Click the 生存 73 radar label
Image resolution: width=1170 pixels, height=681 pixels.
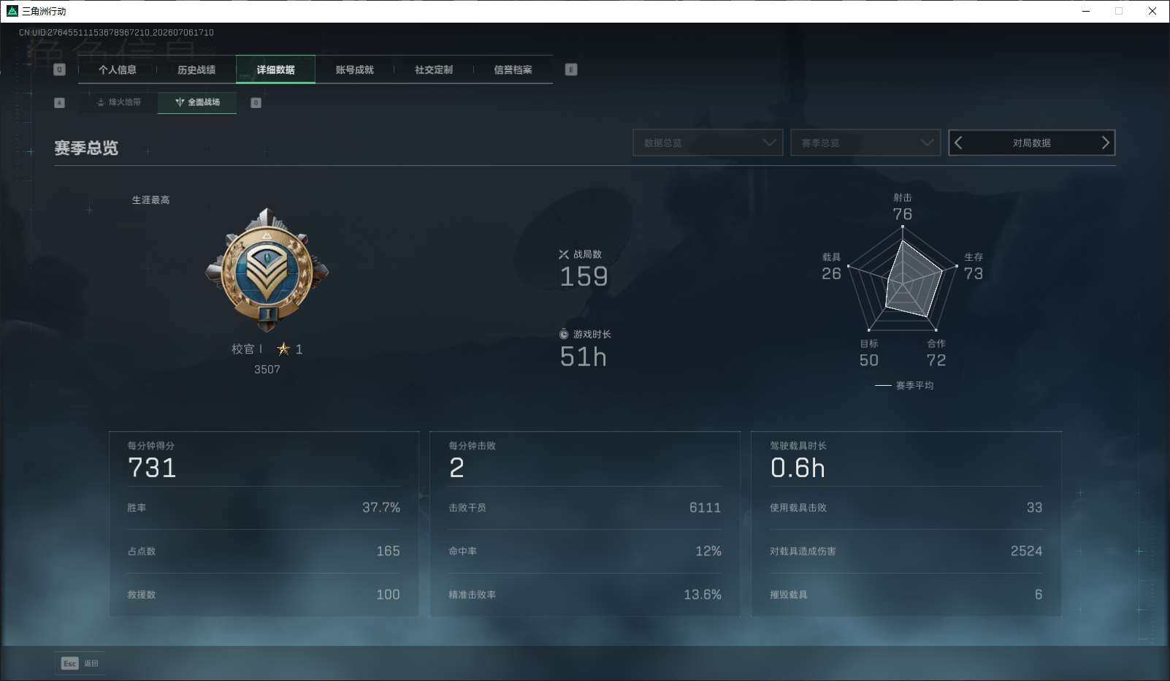(x=974, y=267)
